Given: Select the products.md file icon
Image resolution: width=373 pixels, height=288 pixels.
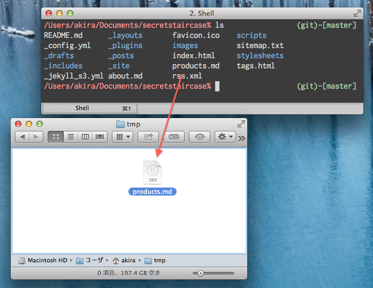Looking at the screenshot, I should (x=153, y=172).
